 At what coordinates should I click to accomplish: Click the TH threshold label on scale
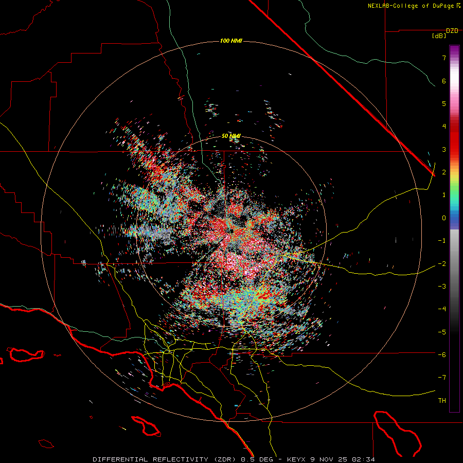click(x=442, y=401)
